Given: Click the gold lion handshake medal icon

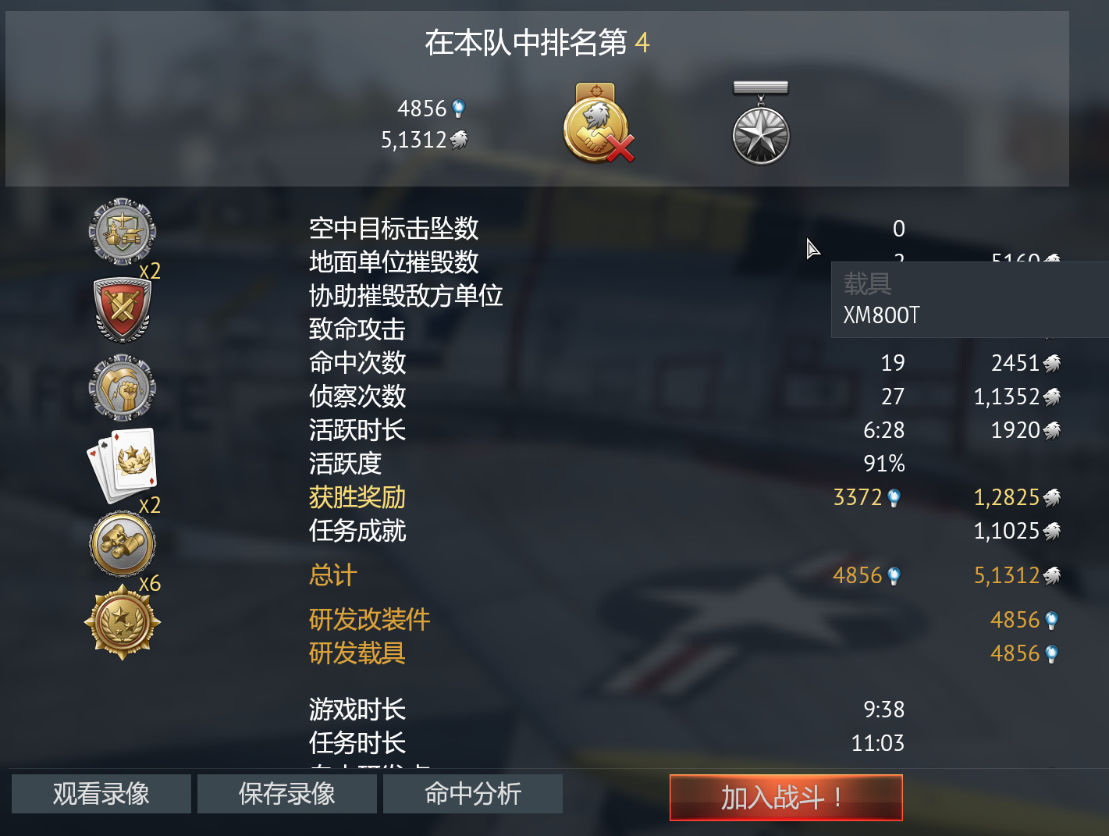Looking at the screenshot, I should click(598, 123).
